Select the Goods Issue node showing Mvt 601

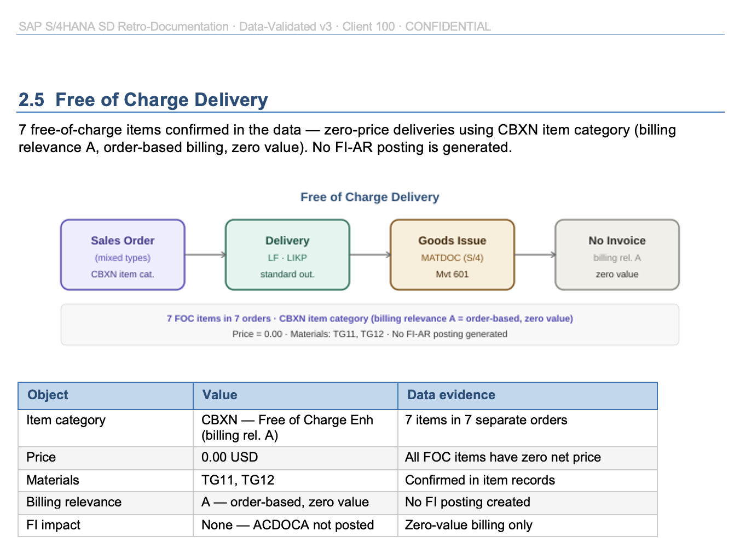click(452, 254)
